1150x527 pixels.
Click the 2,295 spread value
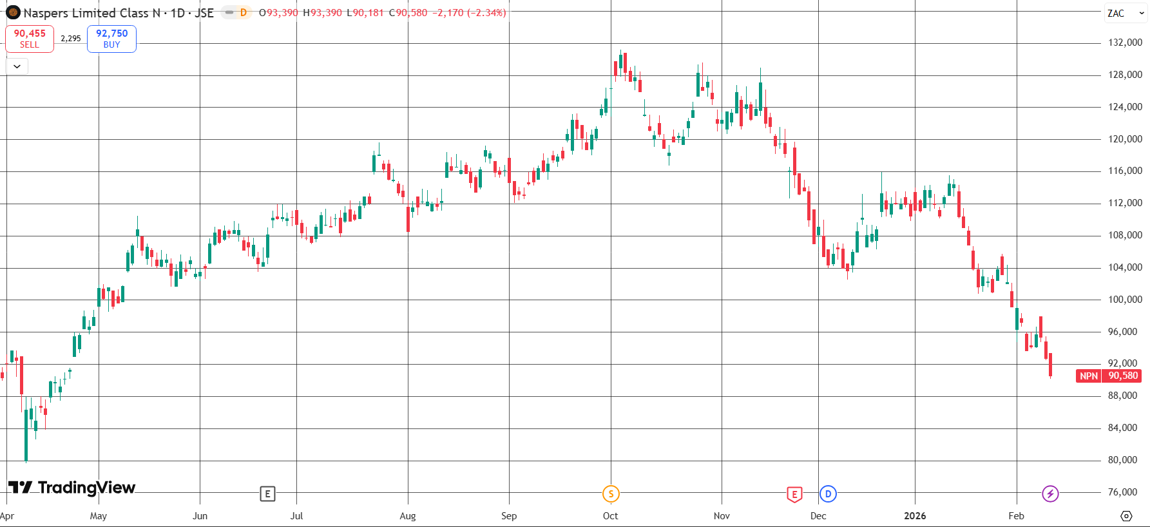[71, 39]
